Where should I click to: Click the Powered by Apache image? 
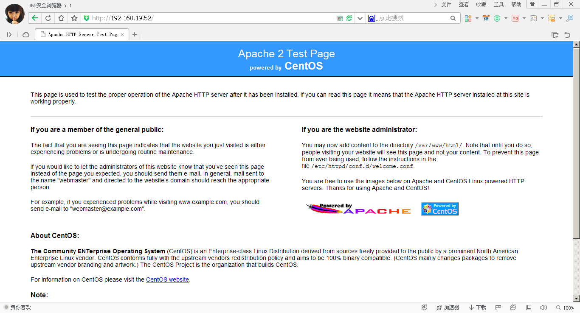pos(358,209)
